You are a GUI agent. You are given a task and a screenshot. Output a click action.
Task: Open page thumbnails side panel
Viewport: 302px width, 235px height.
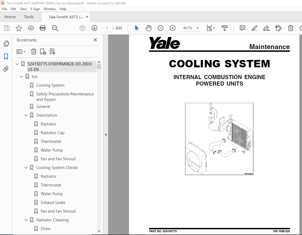[x=6, y=44]
